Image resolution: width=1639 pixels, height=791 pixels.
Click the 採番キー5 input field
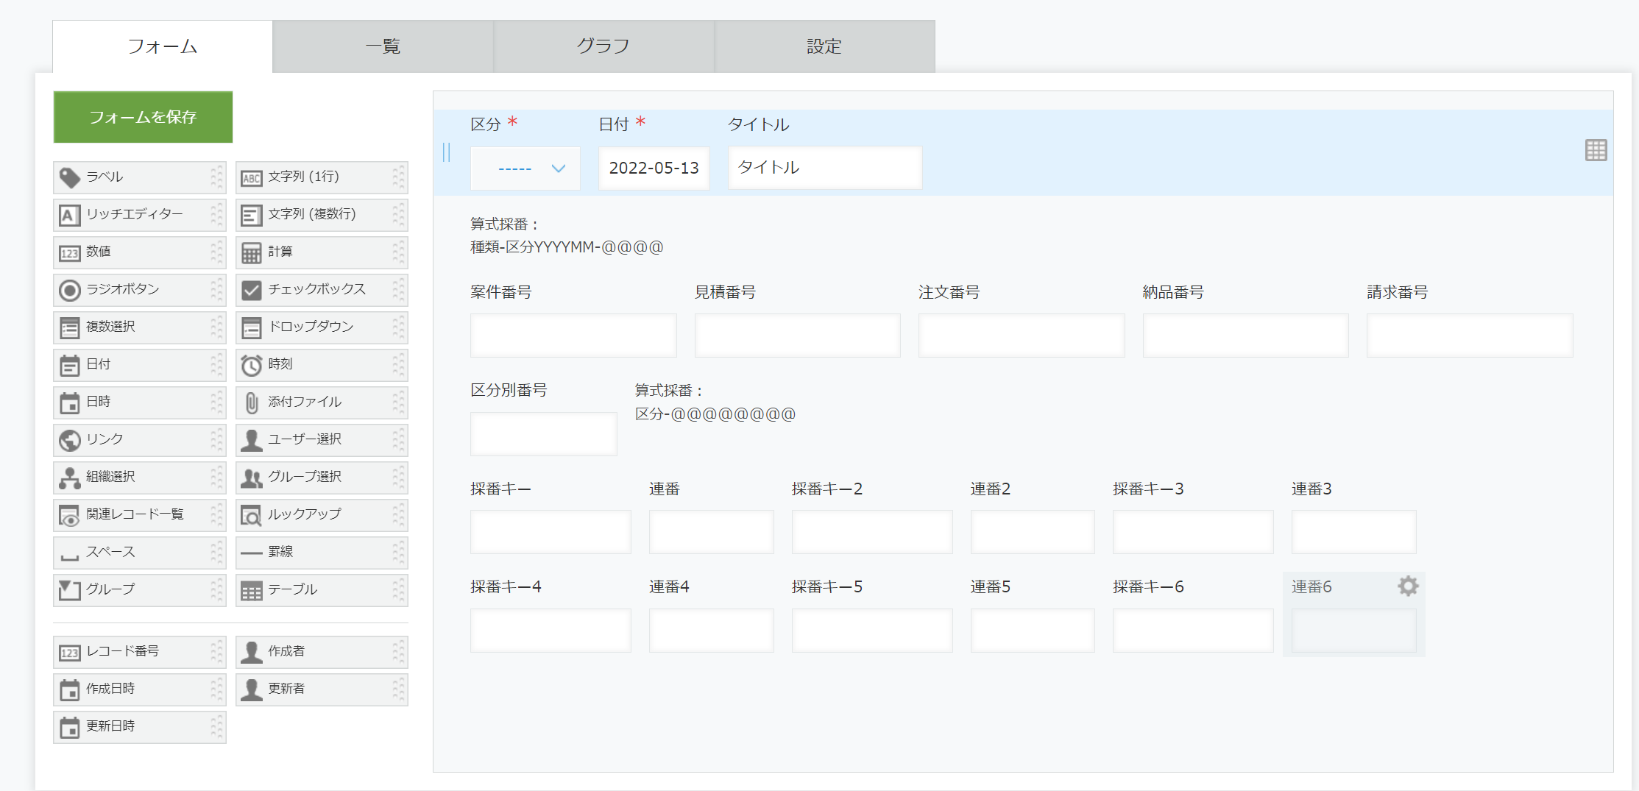pyautogui.click(x=872, y=631)
